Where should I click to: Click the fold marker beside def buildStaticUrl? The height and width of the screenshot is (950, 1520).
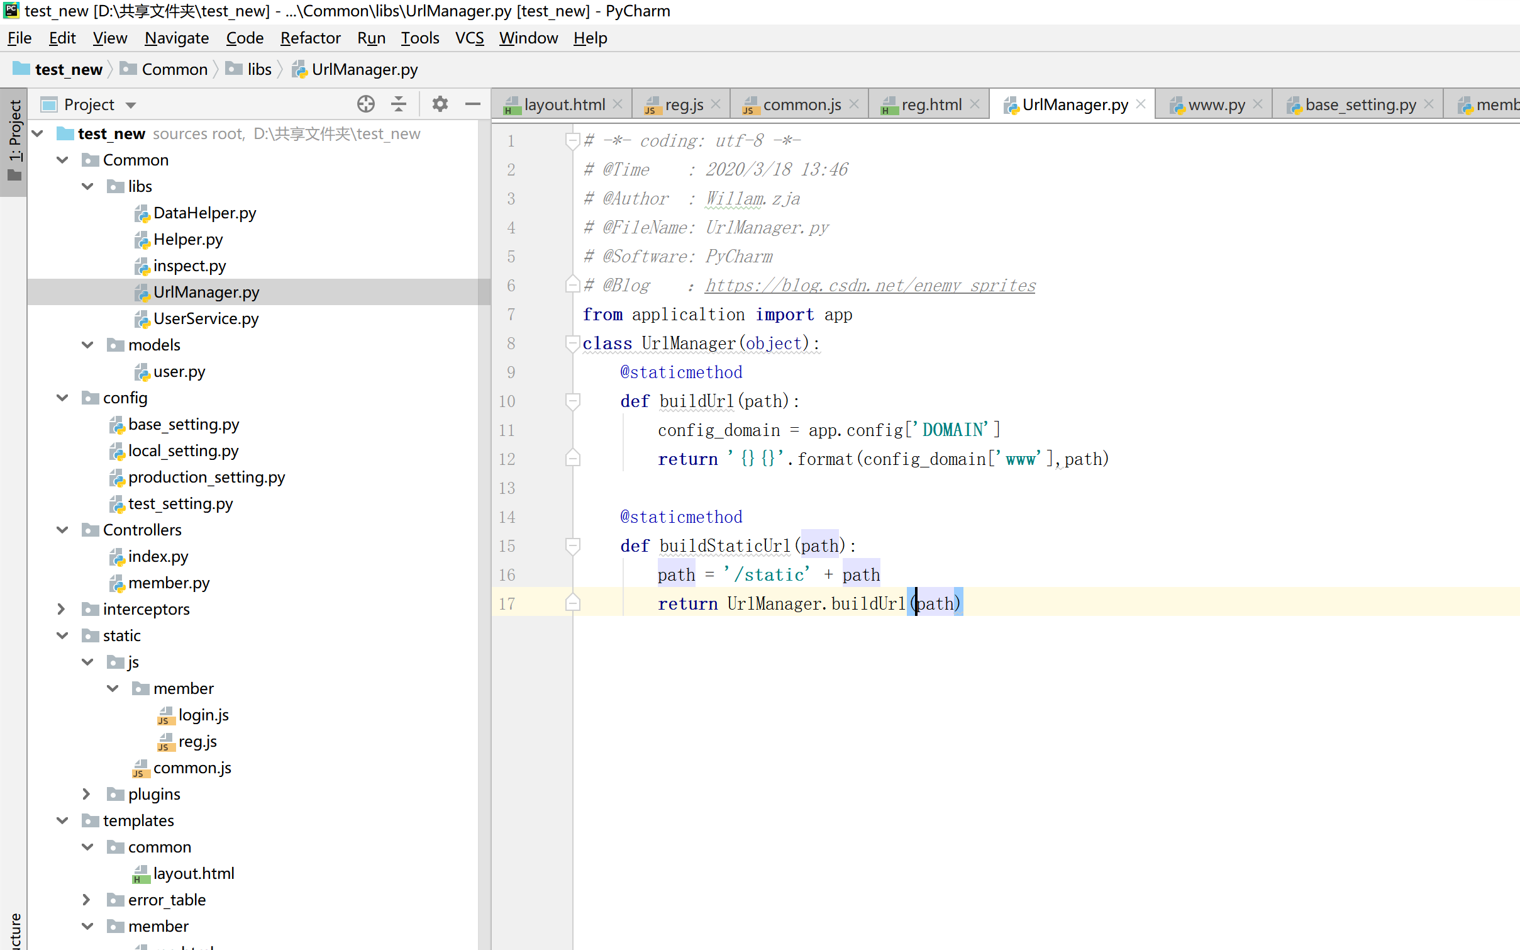click(572, 546)
